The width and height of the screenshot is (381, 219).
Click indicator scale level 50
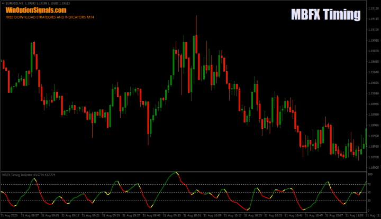pyautogui.click(x=369, y=193)
